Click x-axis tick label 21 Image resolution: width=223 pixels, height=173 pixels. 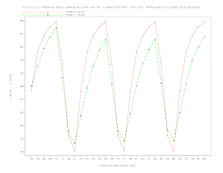coord(75,159)
